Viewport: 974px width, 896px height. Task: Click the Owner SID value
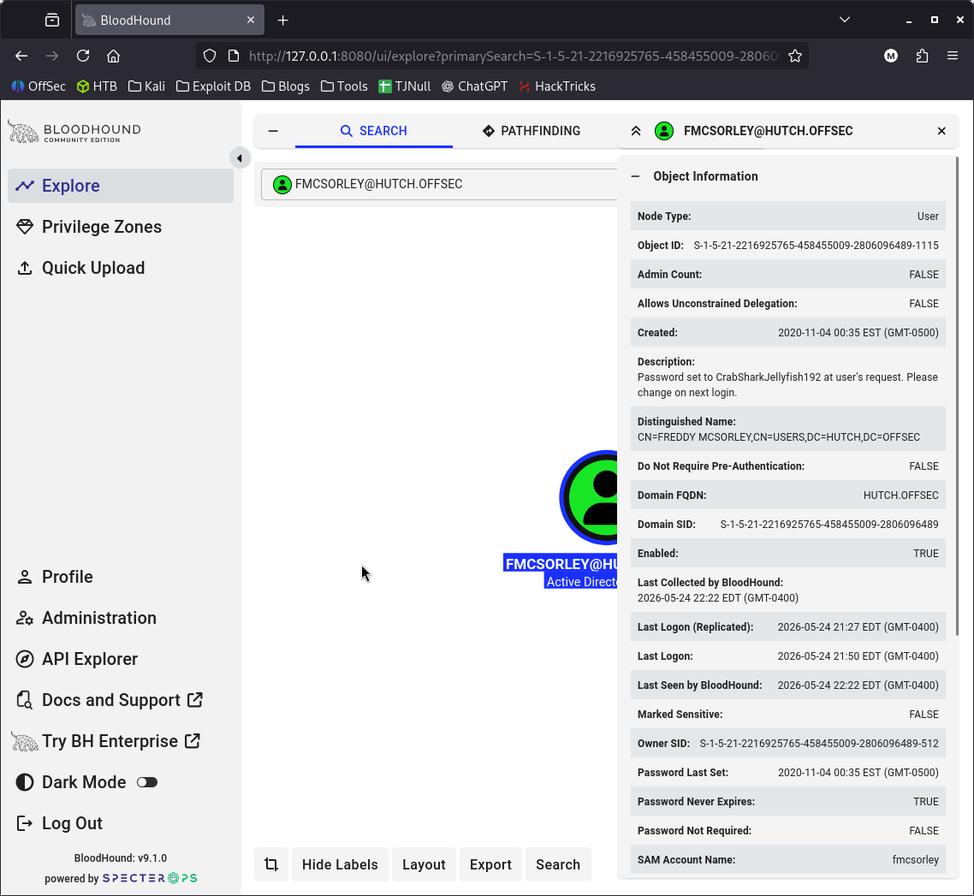point(819,744)
